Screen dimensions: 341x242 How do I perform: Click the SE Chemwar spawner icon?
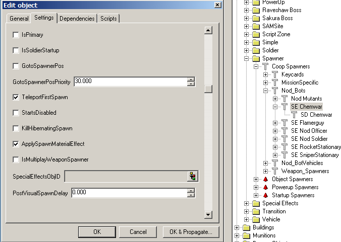(x=285, y=107)
